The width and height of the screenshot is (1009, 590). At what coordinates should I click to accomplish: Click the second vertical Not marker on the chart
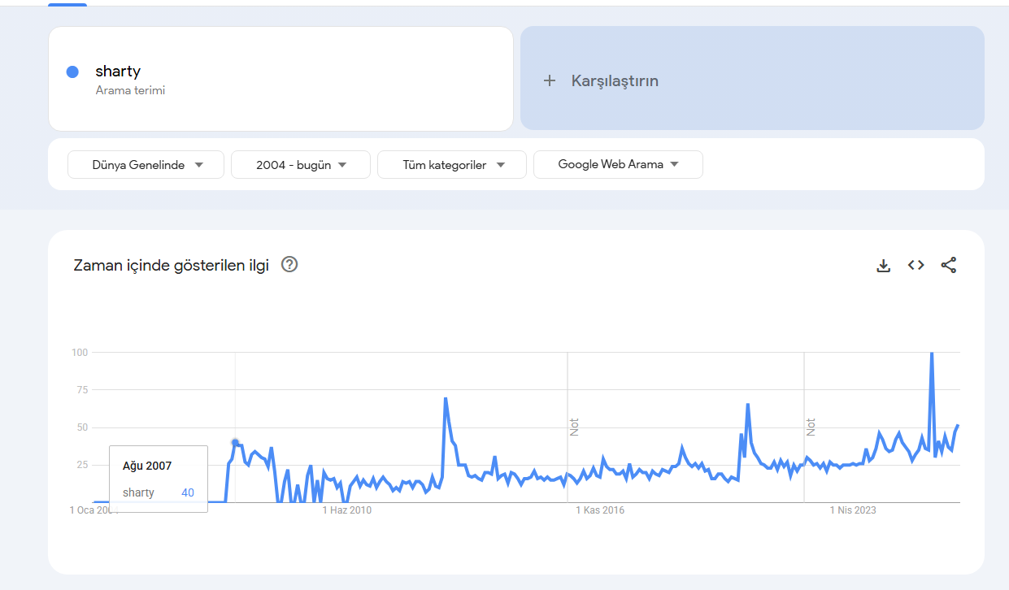click(x=811, y=427)
